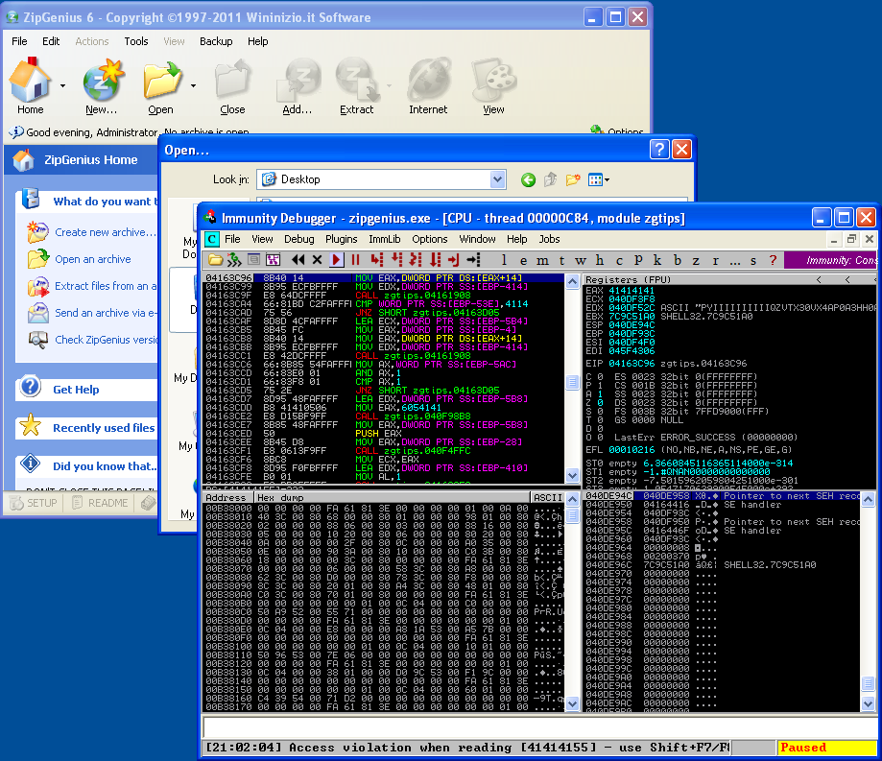Click the Create new archive link
882x761 pixels.
[x=106, y=232]
